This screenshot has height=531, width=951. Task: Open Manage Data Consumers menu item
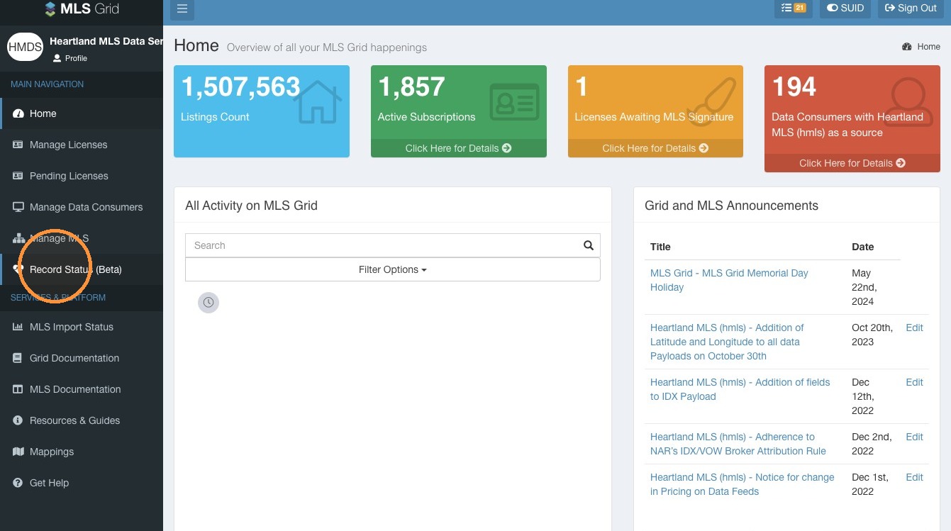point(82,207)
